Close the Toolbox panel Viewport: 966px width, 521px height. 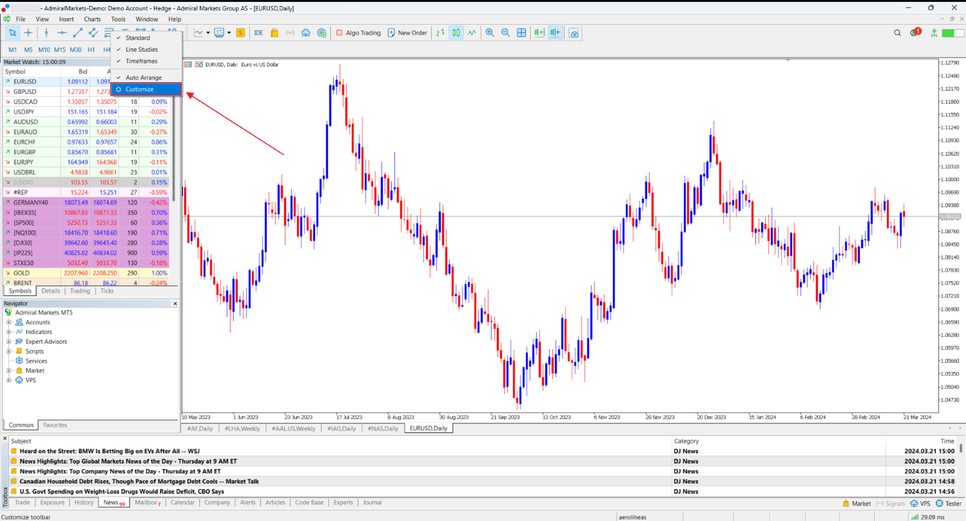(5, 438)
